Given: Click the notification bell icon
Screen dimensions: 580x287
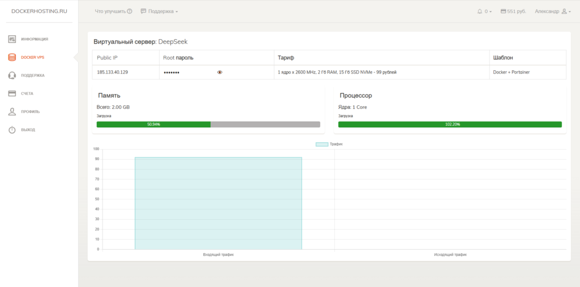Looking at the screenshot, I should (480, 11).
